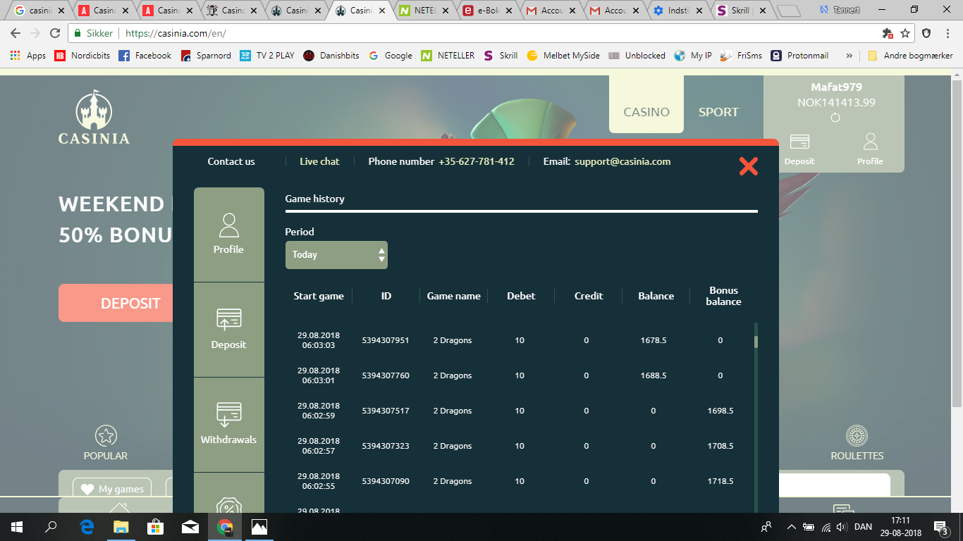Viewport: 963px width, 541px height.
Task: Open the Chrome menu (three dots)
Action: pos(948,33)
